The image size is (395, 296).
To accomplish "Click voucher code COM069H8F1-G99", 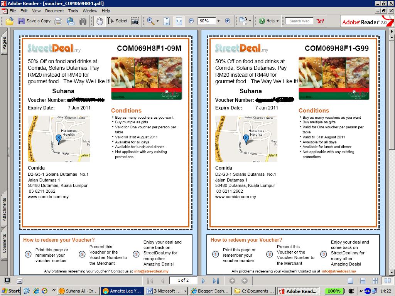I will [x=336, y=48].
